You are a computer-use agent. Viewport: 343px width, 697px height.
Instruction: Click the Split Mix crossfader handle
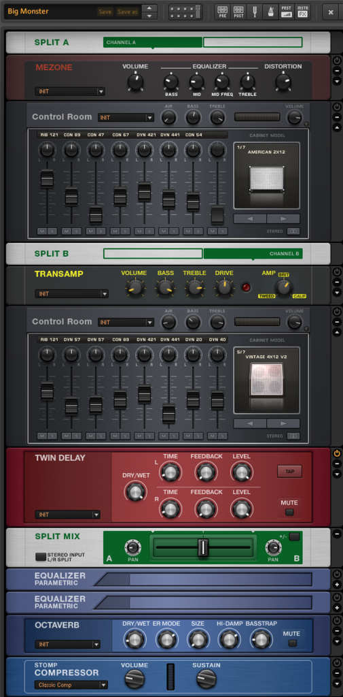tap(203, 547)
